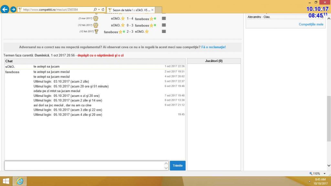Select the 'Sezon de table' browser tab
Image resolution: width=331 pixels, height=186 pixels.
[x=129, y=10]
